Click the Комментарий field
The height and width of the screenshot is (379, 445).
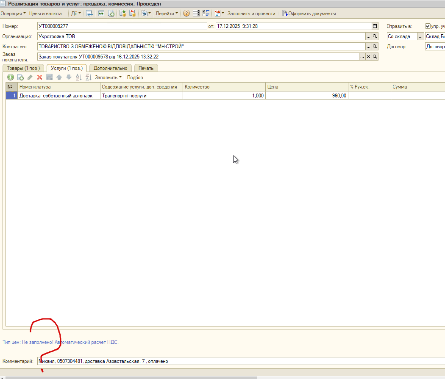[x=241, y=361]
